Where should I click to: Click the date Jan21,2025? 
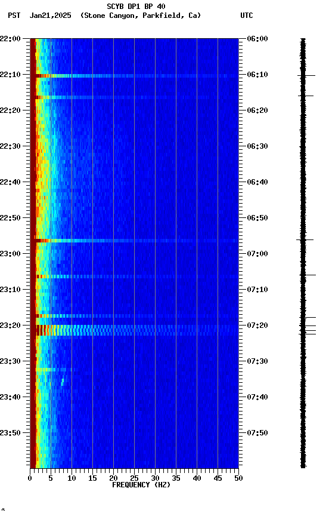click(50, 16)
